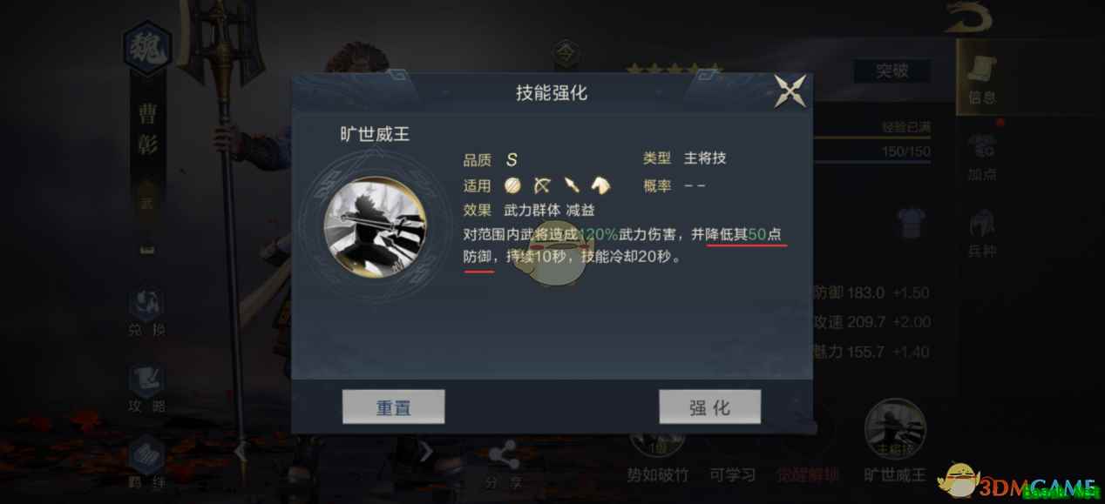Open the 加点 tab on right sidebar
This screenshot has width=1105, height=504.
(x=981, y=157)
